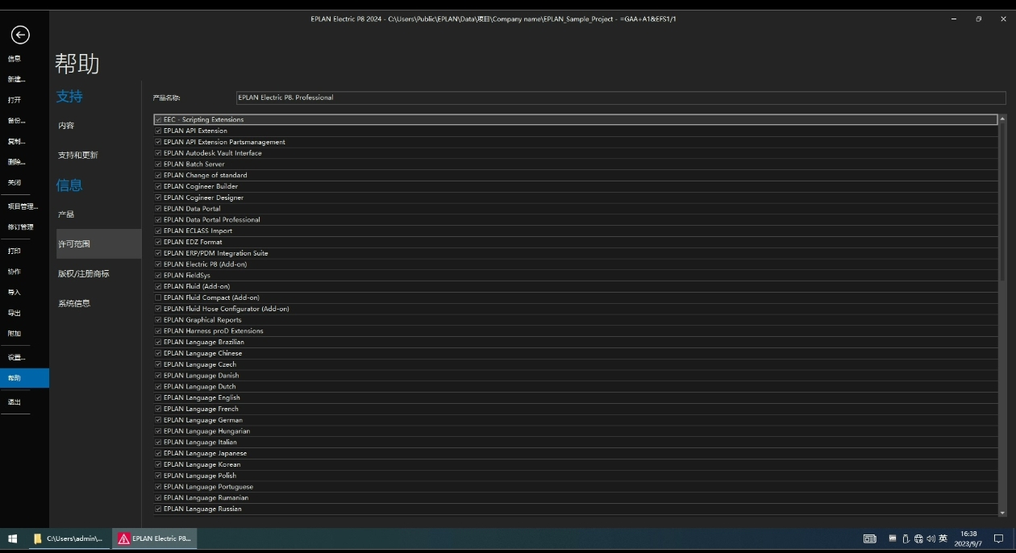This screenshot has height=553, width=1016.
Task: Toggle EEC - Scripting Extensions checkbox
Action: pos(158,119)
